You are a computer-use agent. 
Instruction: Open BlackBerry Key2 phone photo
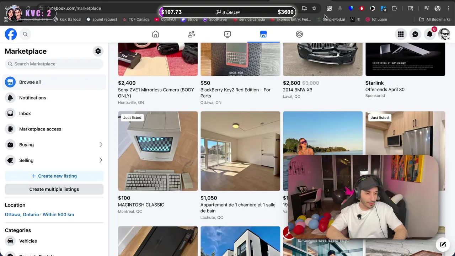click(x=240, y=59)
